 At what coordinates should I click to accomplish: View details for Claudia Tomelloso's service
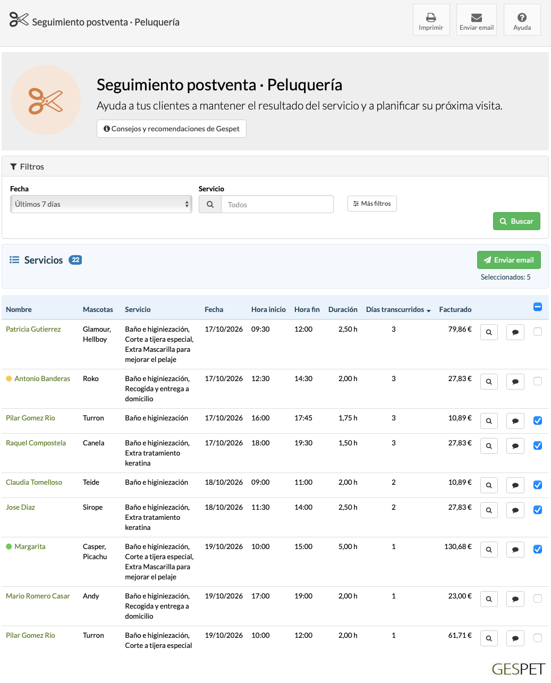[x=489, y=485]
